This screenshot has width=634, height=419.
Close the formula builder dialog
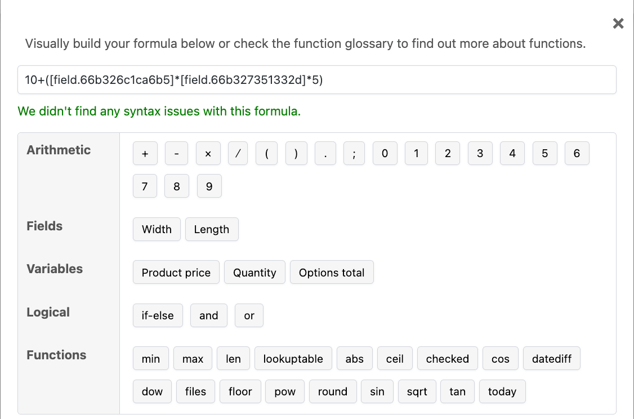[618, 24]
